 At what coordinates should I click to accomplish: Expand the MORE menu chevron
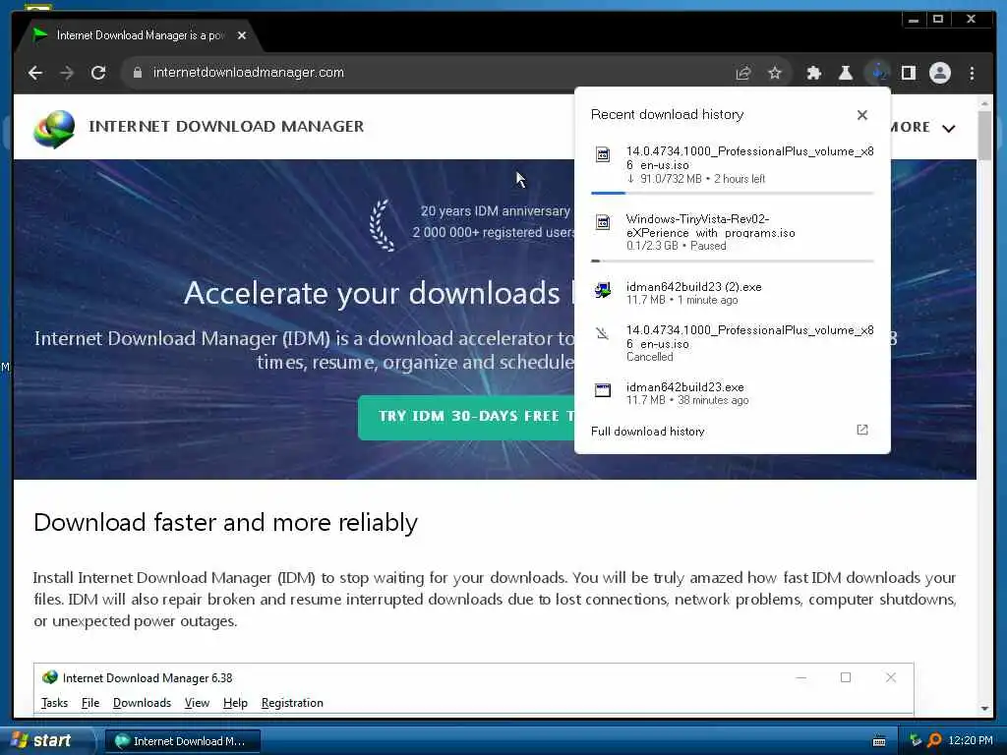click(x=949, y=129)
